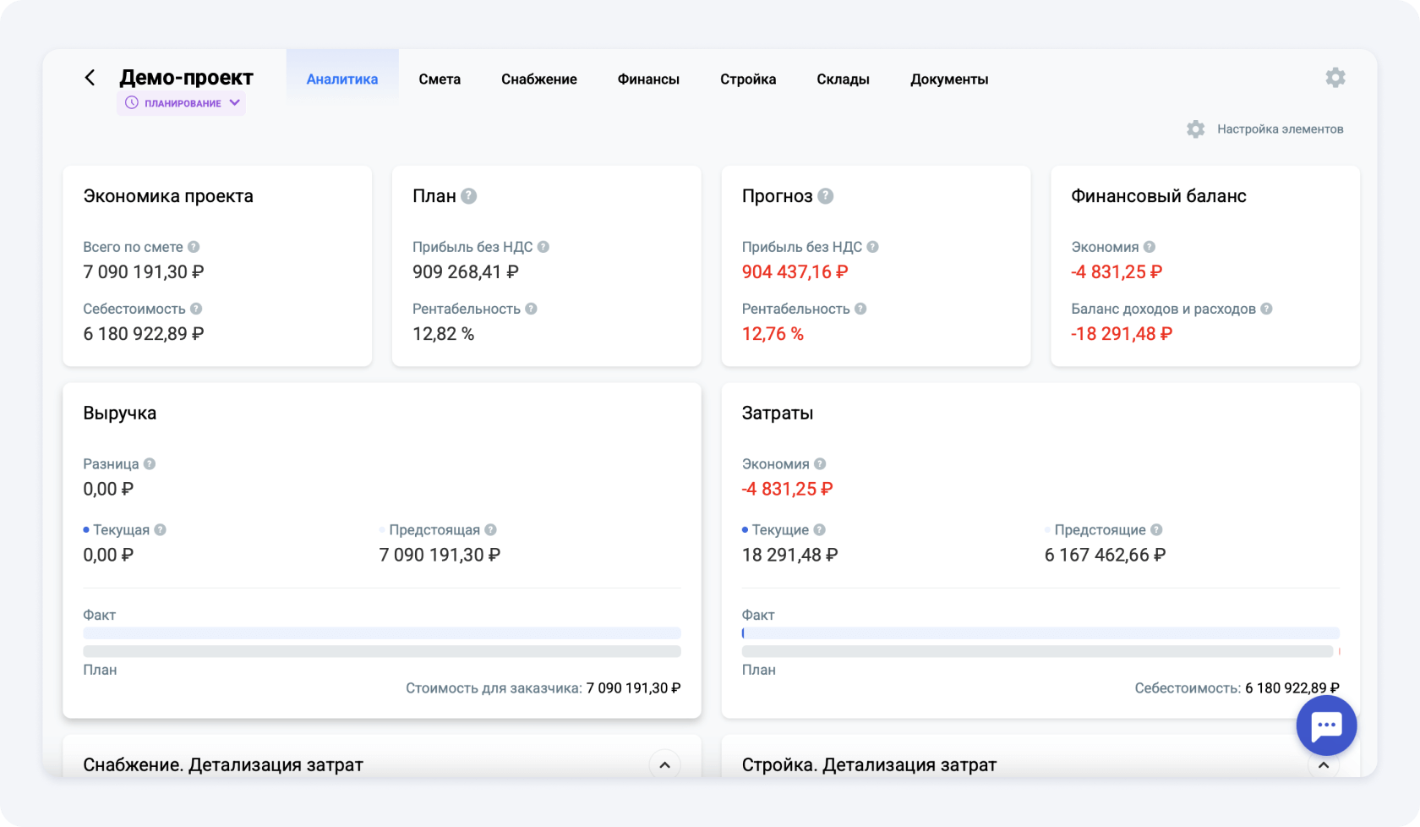The image size is (1420, 827).
Task: Open the project settings gear icon
Action: click(1335, 78)
